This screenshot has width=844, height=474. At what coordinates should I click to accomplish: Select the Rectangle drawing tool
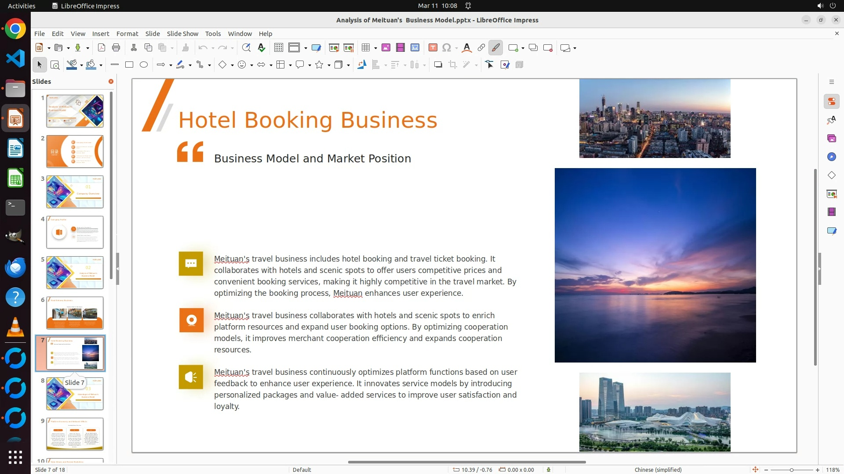pos(129,65)
